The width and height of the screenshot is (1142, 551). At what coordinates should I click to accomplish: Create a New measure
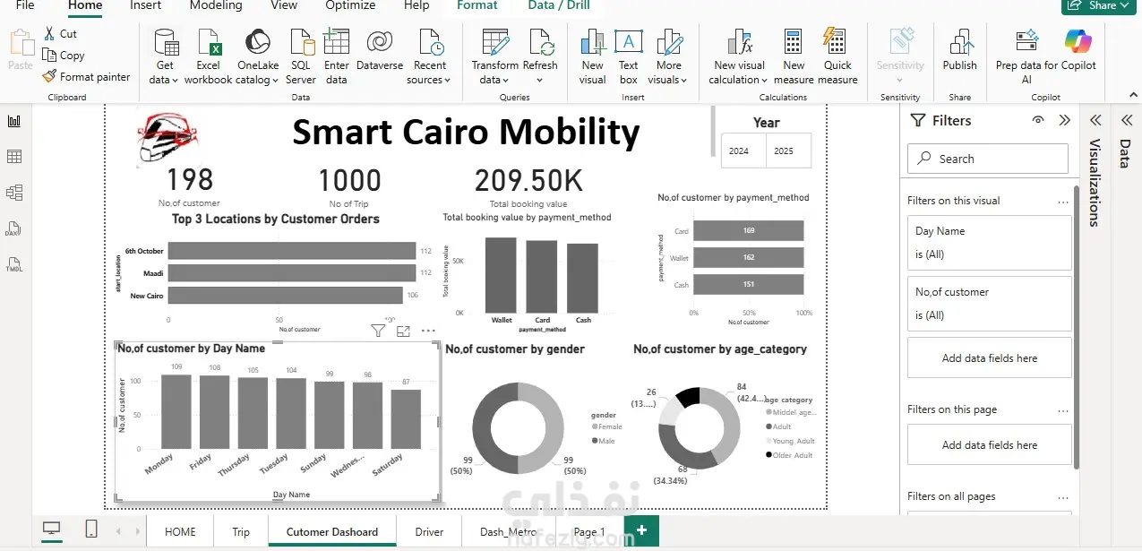794,56
